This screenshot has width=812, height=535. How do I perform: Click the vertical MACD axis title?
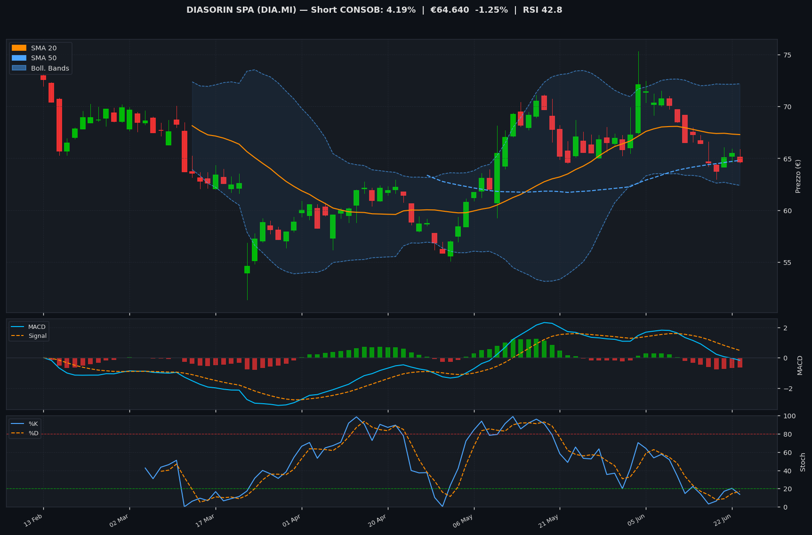tap(800, 365)
